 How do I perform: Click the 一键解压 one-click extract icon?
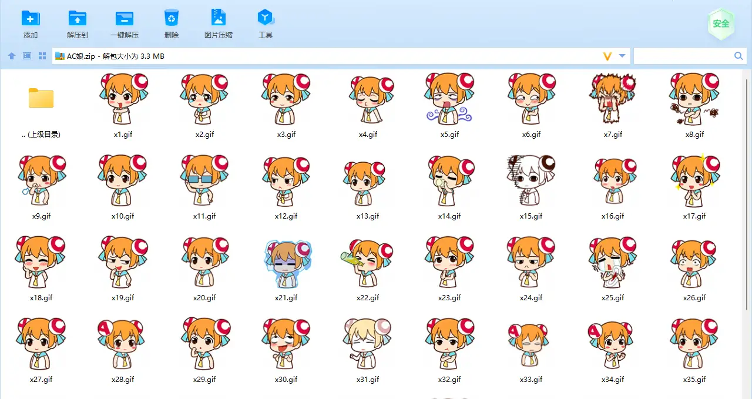pyautogui.click(x=124, y=18)
